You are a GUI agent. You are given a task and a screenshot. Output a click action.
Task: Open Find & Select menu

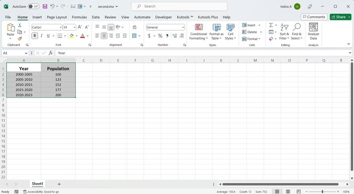tap(297, 32)
